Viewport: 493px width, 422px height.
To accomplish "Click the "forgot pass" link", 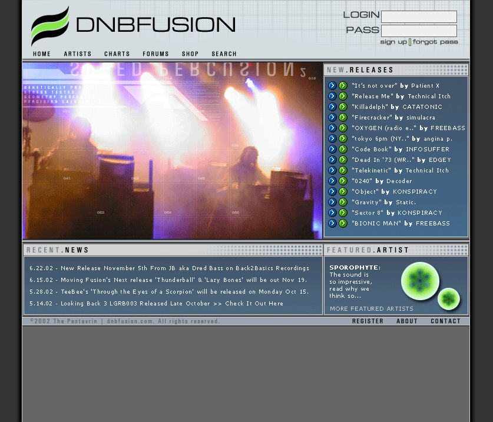I will 435,42.
